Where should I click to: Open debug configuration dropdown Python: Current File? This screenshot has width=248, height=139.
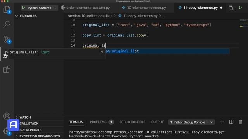click(x=41, y=8)
